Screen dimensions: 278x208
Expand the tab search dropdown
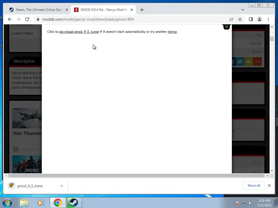[x=242, y=10]
